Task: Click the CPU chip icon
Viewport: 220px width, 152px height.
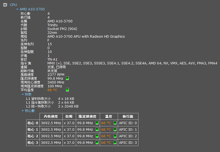Action: [x=5, y=5]
